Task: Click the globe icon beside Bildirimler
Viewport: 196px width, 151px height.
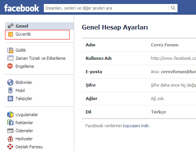Action: point(10,82)
